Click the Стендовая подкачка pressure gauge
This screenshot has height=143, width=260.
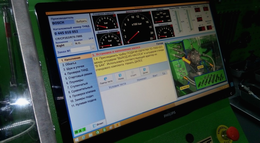tap(105, 23)
